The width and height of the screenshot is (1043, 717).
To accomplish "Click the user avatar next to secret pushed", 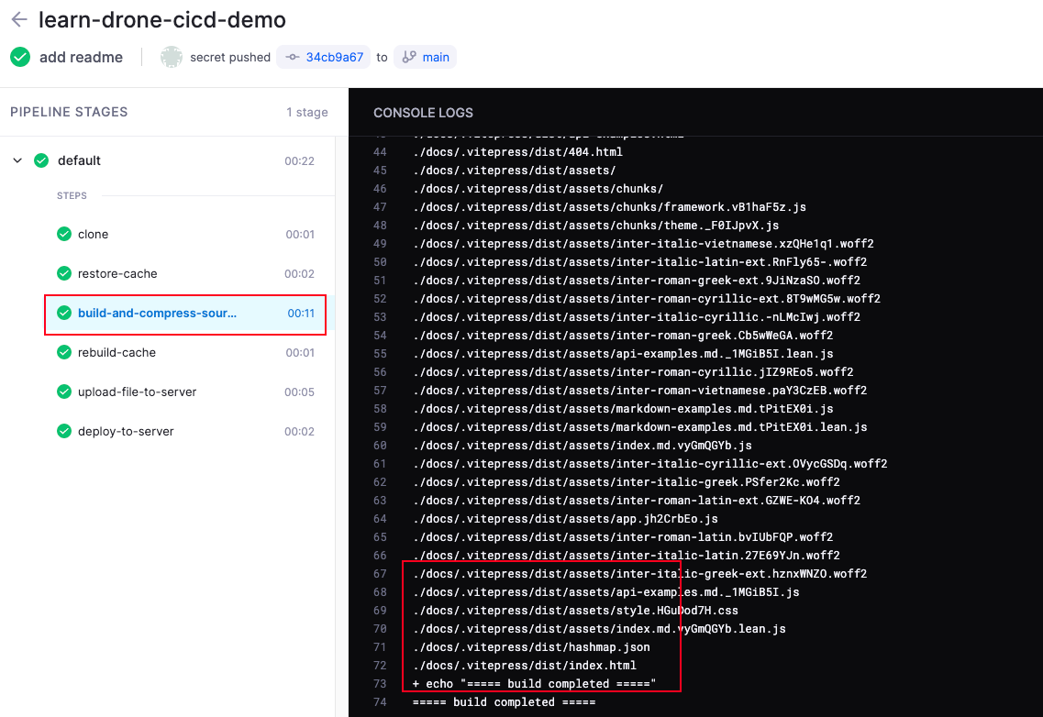I will click(x=171, y=57).
